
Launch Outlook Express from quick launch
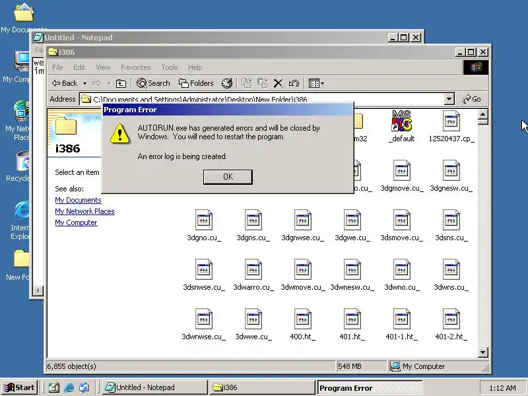[x=84, y=387]
